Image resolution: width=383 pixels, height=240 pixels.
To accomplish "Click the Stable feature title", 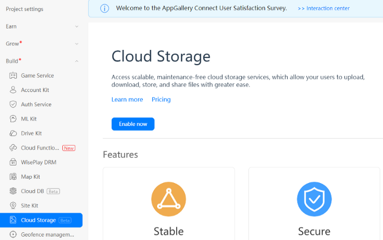I will point(169,231).
